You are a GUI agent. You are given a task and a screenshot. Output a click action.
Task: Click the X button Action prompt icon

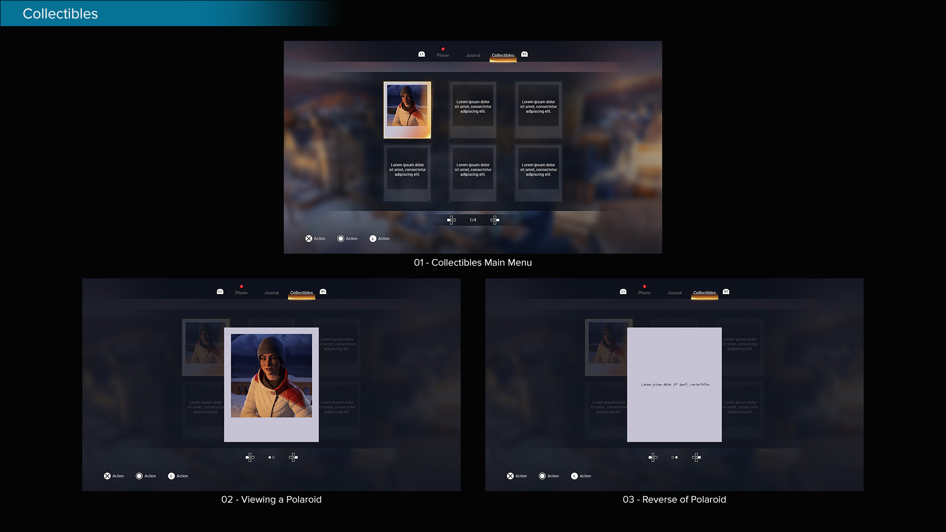(307, 238)
